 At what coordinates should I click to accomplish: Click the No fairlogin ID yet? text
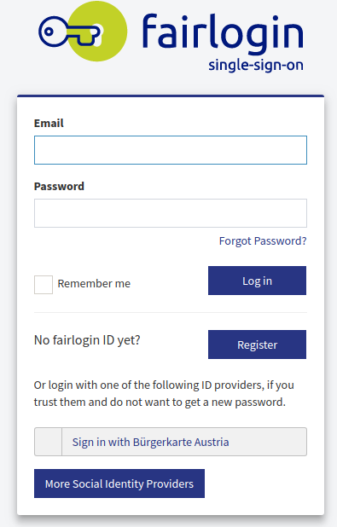[87, 340]
